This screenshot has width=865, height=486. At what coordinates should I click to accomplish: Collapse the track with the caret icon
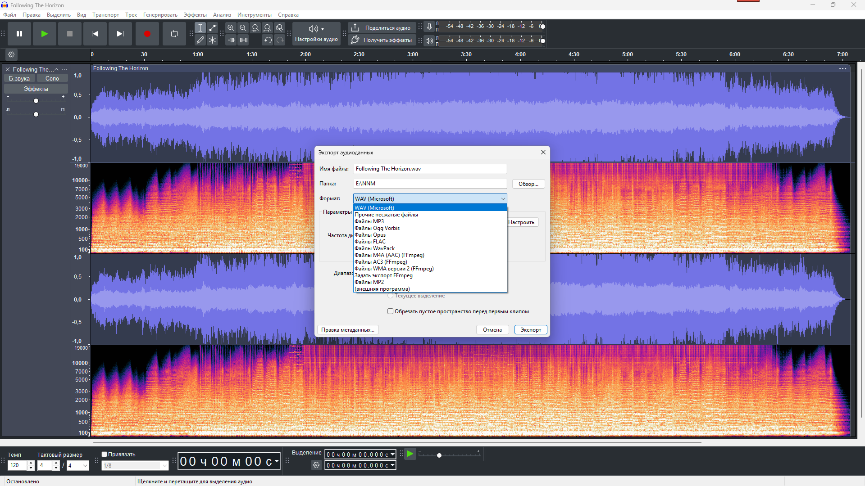[56, 69]
